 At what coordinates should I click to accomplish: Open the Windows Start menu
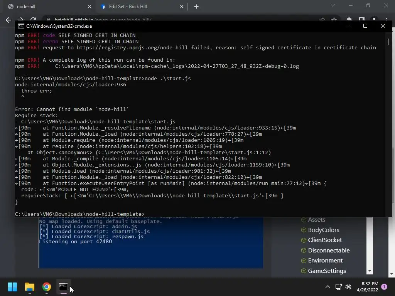tap(12, 287)
